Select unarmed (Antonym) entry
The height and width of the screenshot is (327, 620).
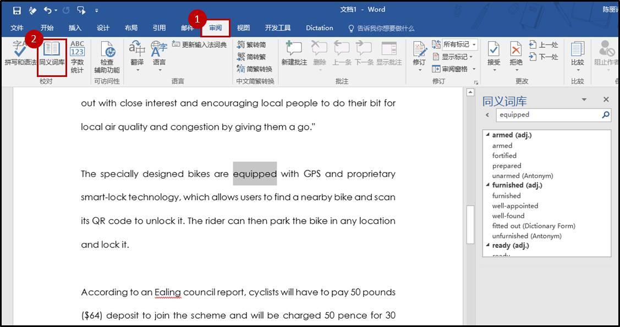(x=523, y=176)
